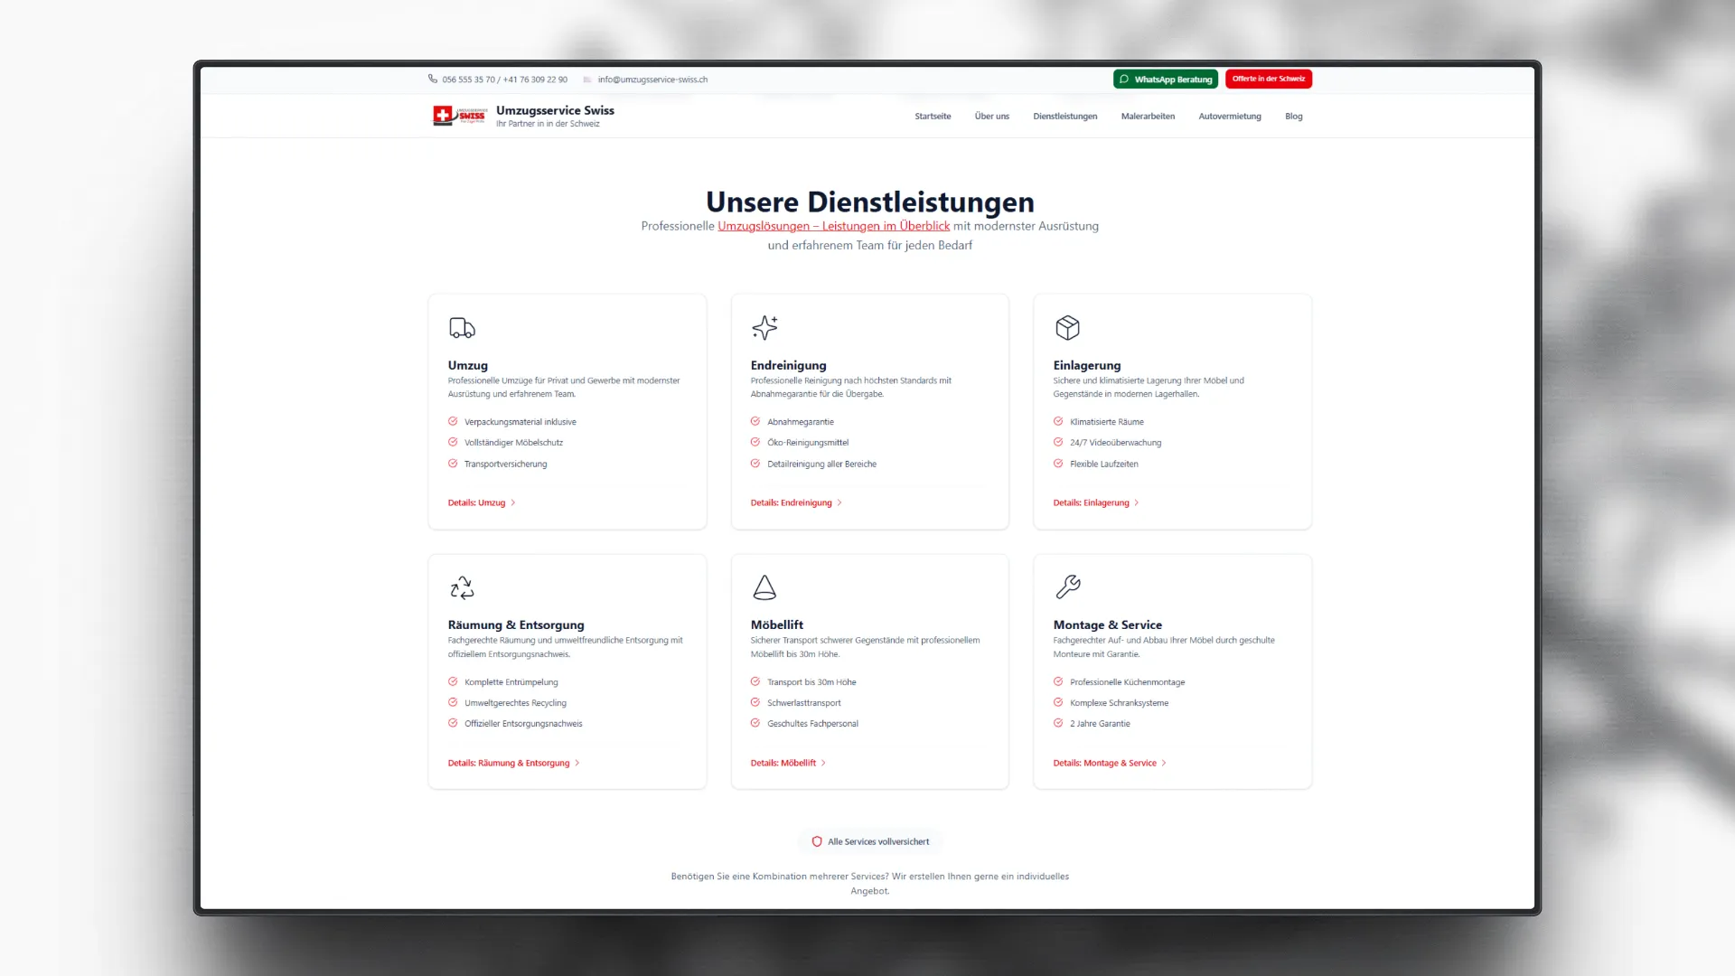Image resolution: width=1735 pixels, height=976 pixels.
Task: Click the WhatsApp Beratung button
Action: [1166, 80]
